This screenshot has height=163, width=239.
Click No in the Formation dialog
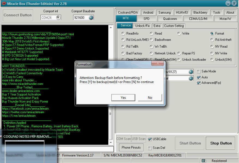[x=150, y=98]
